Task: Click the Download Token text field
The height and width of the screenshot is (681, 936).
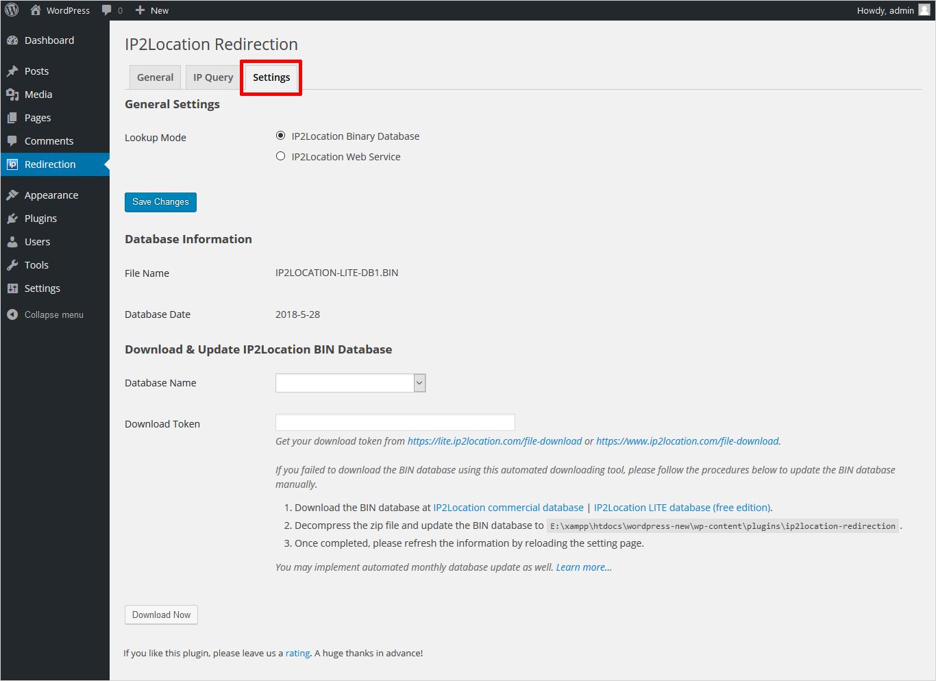Action: [x=395, y=422]
